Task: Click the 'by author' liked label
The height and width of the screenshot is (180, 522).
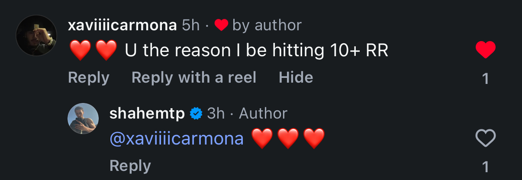Action: coord(267,25)
